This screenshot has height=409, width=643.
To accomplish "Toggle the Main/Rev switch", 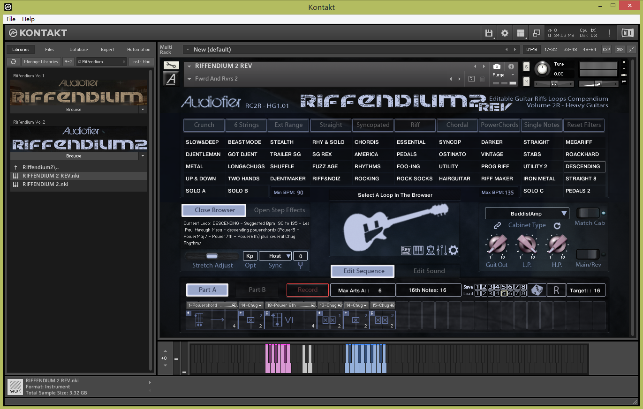I will point(588,254).
